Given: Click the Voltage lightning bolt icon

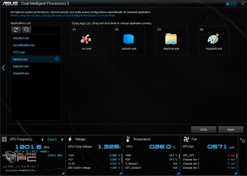Looking at the screenshot, I should 70,139.
